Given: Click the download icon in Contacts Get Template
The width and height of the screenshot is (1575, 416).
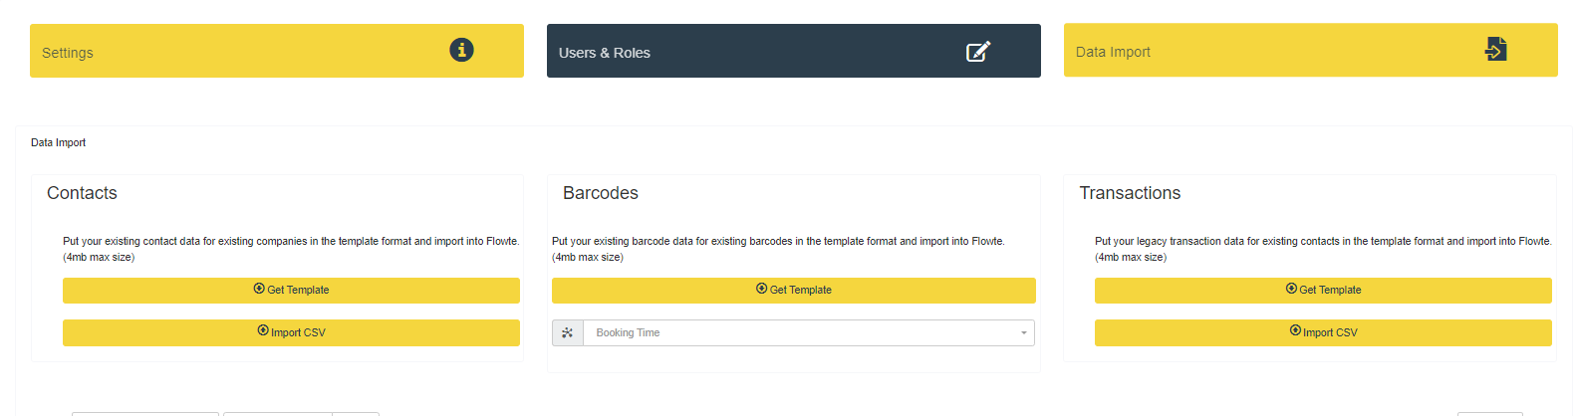Looking at the screenshot, I should 259,289.
